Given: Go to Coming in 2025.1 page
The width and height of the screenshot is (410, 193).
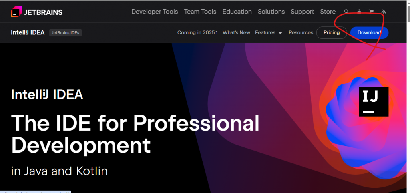Looking at the screenshot, I should pos(197,33).
